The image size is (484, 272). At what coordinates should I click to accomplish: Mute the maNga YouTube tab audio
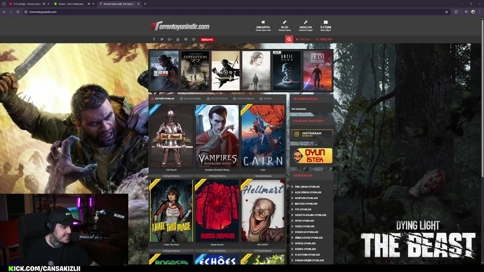(x=43, y=4)
